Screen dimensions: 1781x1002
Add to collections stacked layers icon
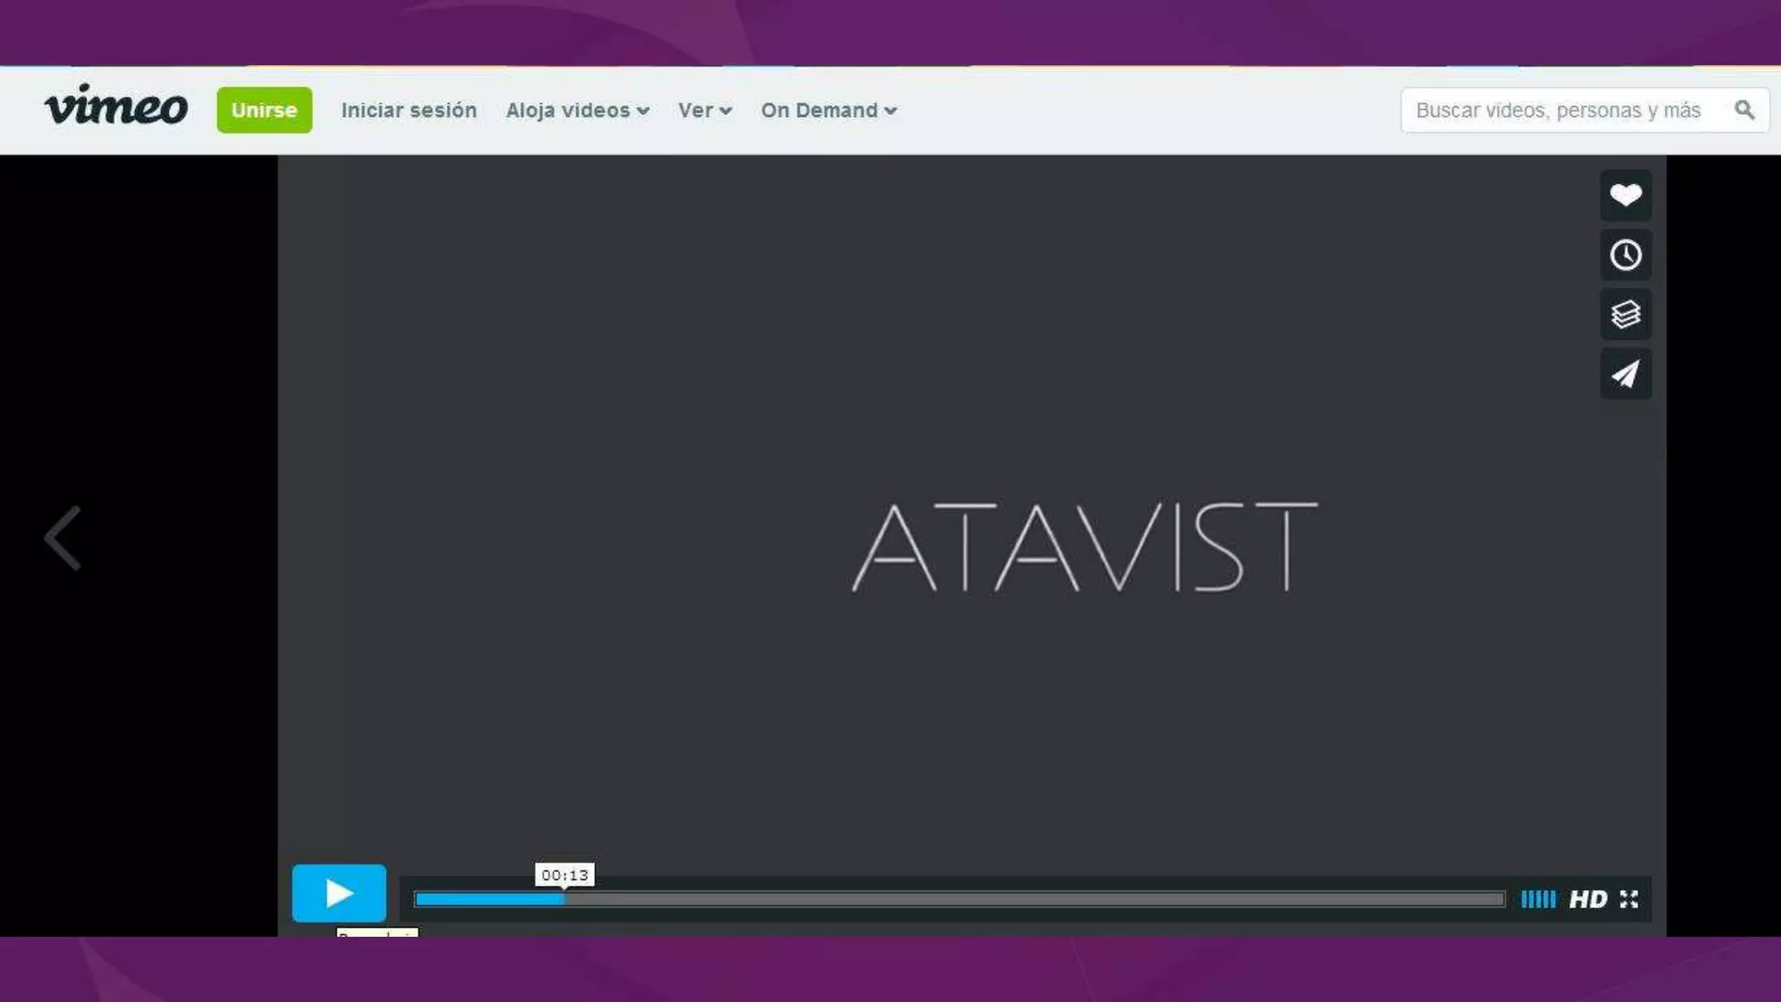click(x=1624, y=314)
